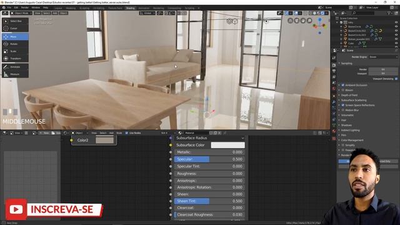Open the Material properties tab icon
The width and height of the screenshot is (400, 225).
pyautogui.click(x=334, y=131)
